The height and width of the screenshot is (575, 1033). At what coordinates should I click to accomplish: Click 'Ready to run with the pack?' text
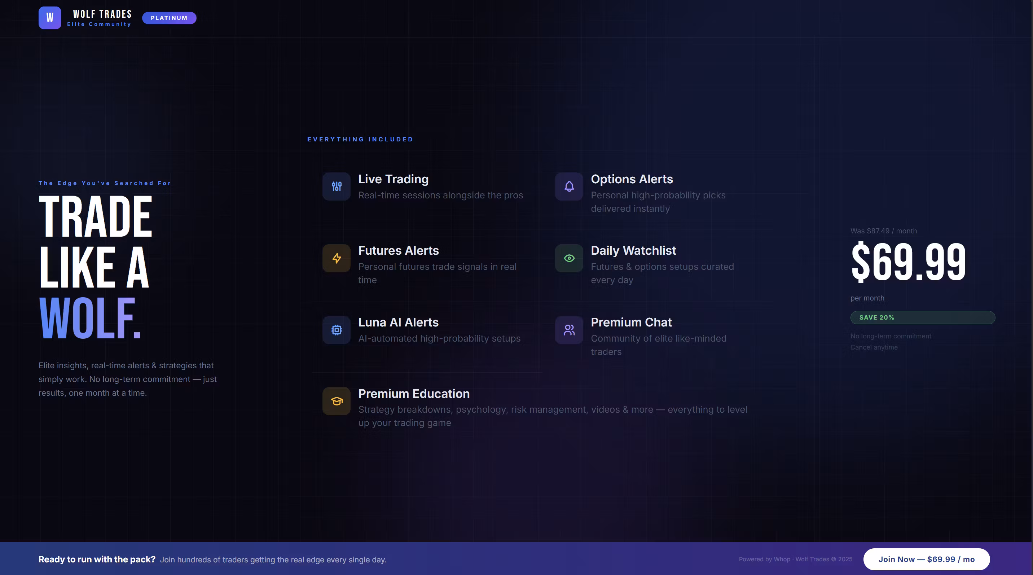(x=97, y=559)
